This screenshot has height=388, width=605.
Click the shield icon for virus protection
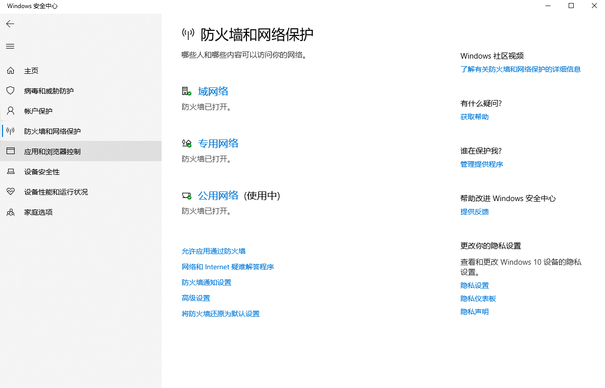click(11, 91)
